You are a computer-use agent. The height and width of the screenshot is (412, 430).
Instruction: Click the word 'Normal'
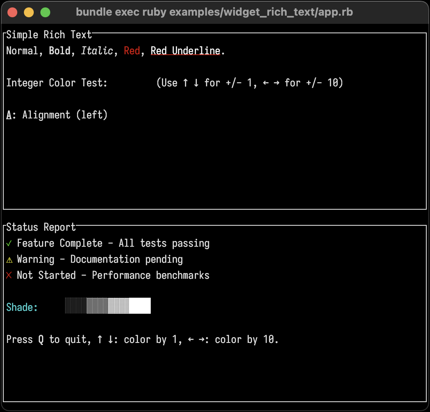[x=22, y=51]
